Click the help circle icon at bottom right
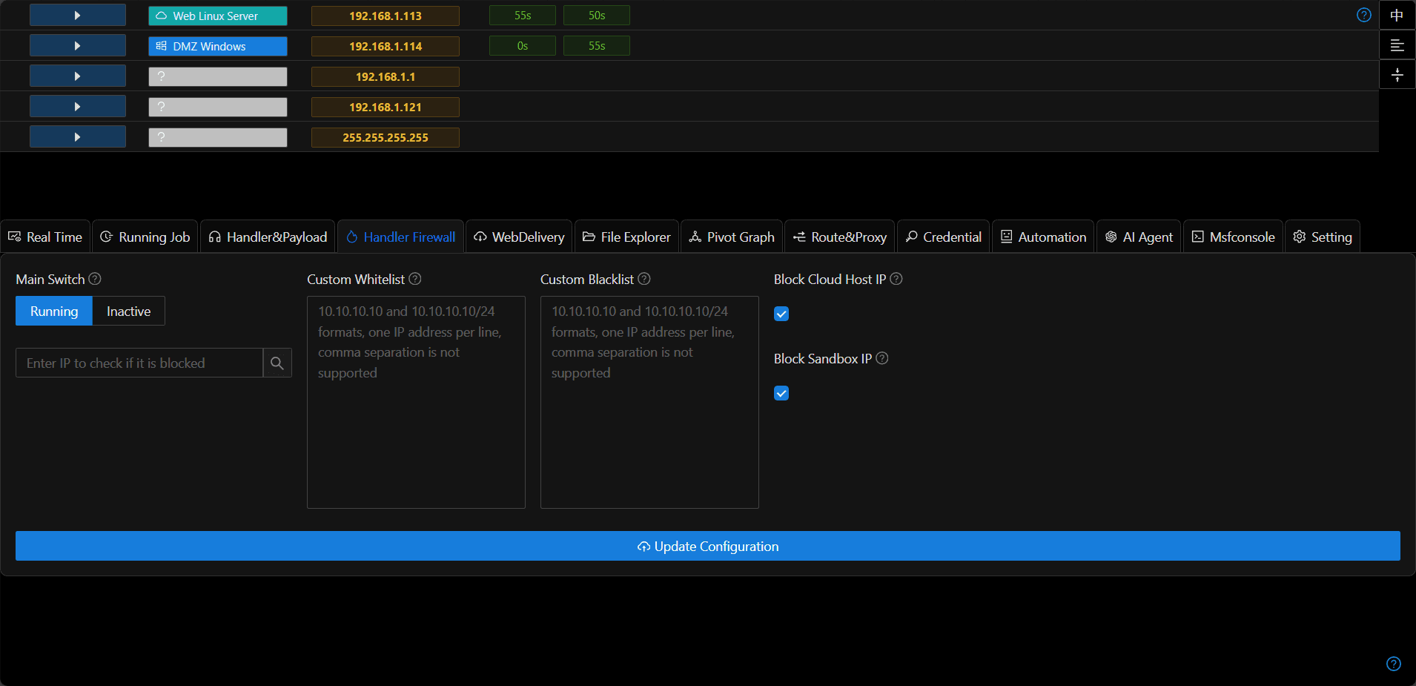Viewport: 1416px width, 686px height. click(x=1394, y=664)
